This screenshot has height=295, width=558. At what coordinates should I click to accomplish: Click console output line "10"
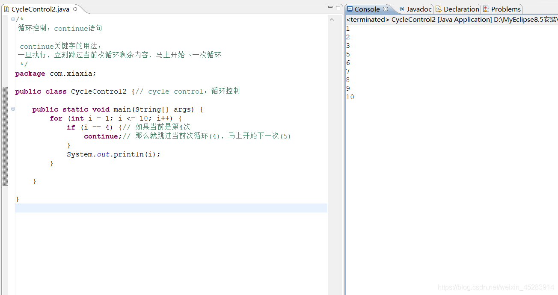(x=350, y=97)
